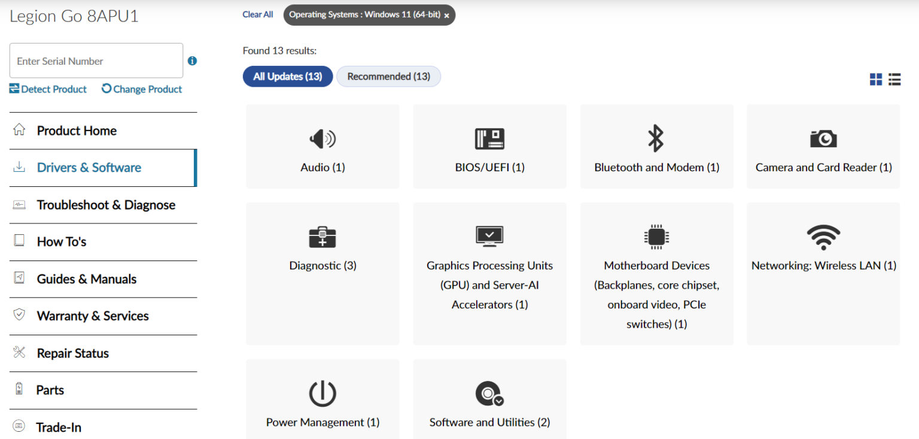Click the Camera and Card Reader icon

(823, 146)
